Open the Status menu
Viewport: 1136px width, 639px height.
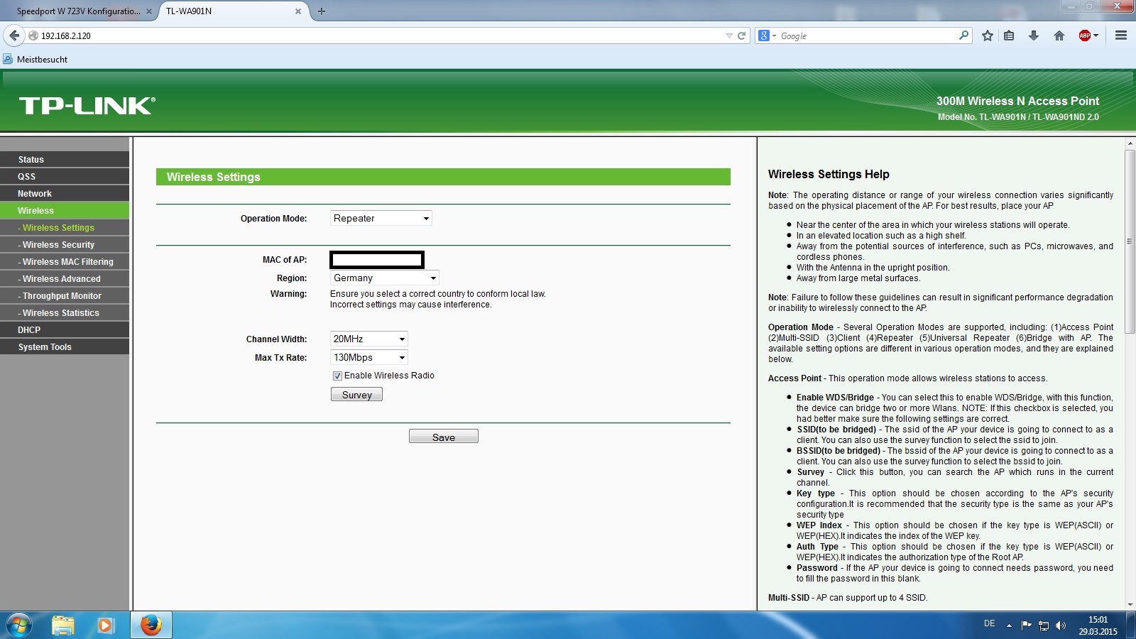point(65,159)
